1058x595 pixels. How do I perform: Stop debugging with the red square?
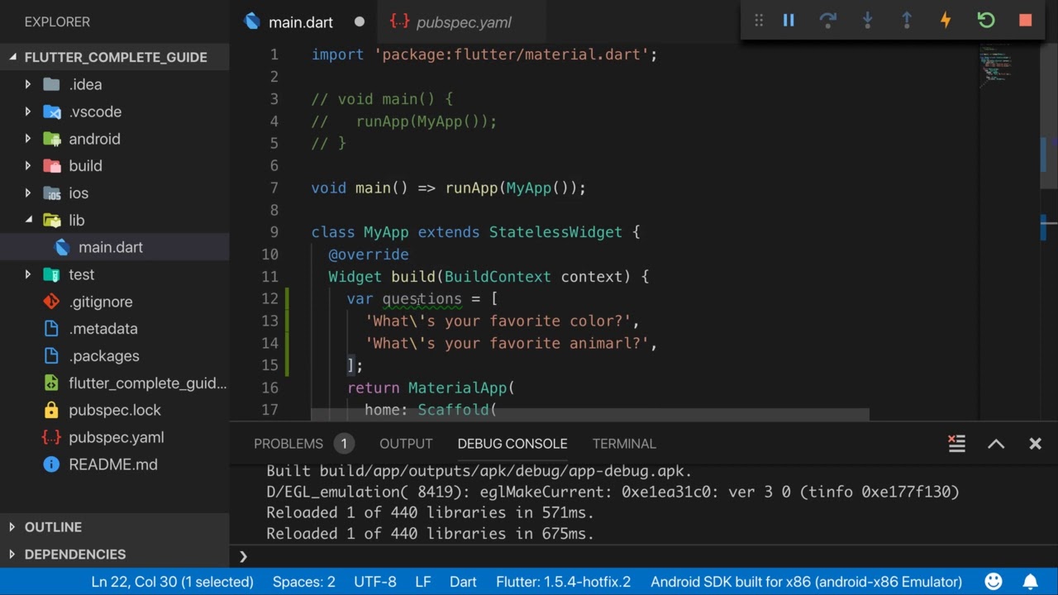pyautogui.click(x=1025, y=21)
